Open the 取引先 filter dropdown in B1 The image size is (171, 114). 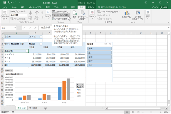(x=41, y=37)
